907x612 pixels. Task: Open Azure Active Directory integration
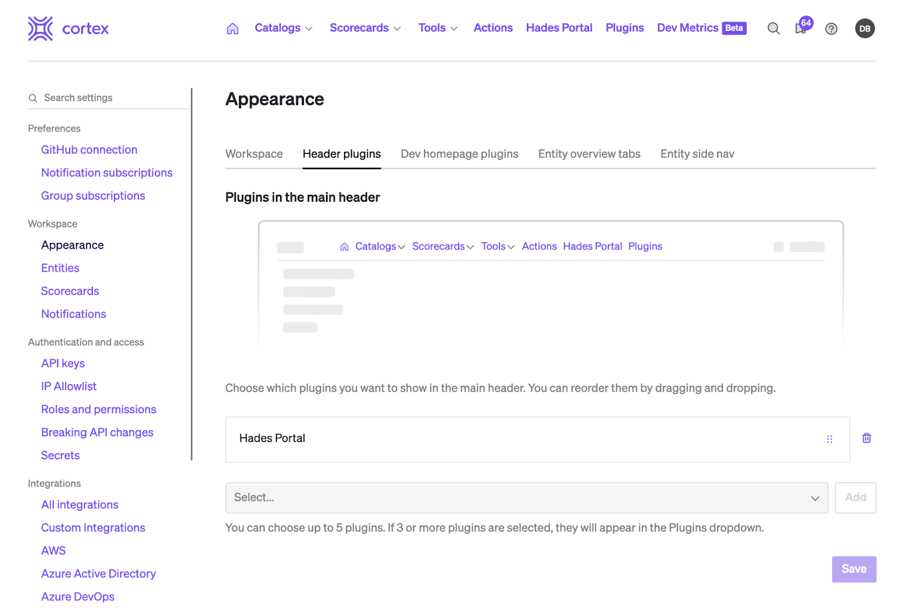click(x=98, y=573)
